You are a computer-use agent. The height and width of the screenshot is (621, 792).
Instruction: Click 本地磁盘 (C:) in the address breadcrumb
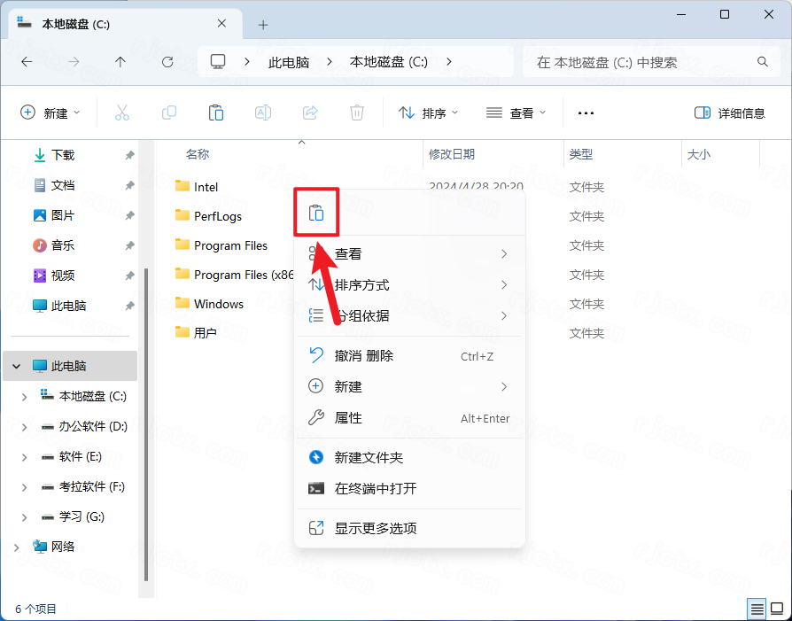coord(389,62)
